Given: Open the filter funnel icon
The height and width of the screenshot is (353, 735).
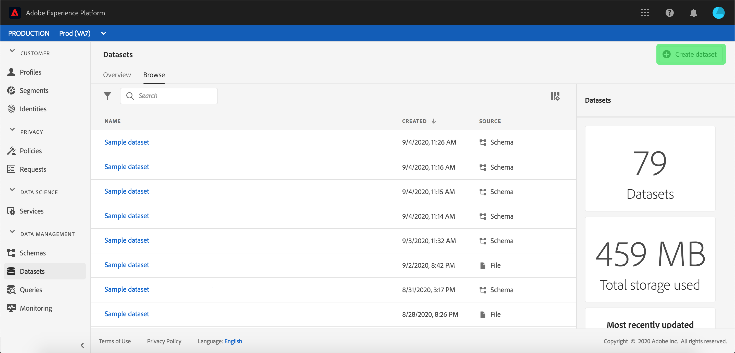Looking at the screenshot, I should pos(107,96).
